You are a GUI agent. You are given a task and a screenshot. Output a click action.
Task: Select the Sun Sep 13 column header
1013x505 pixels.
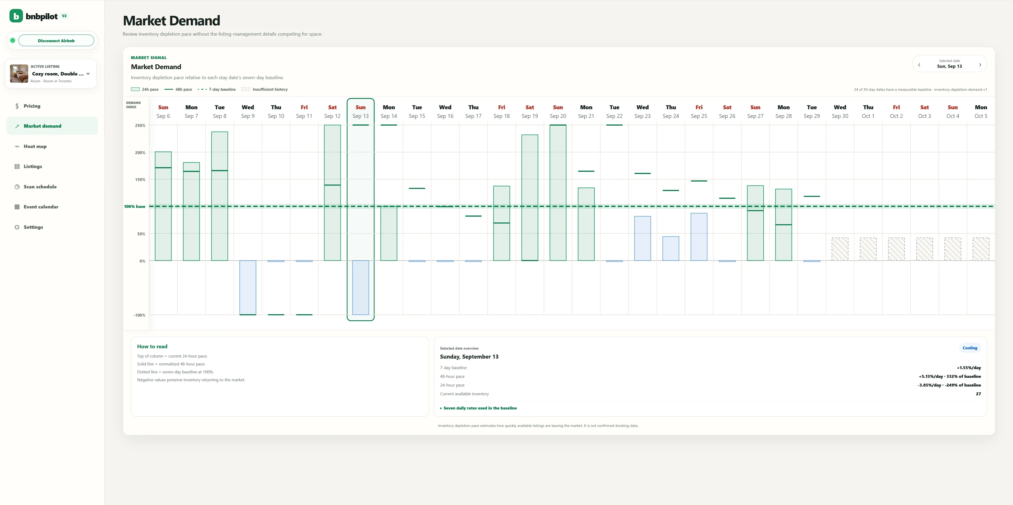[x=361, y=112]
